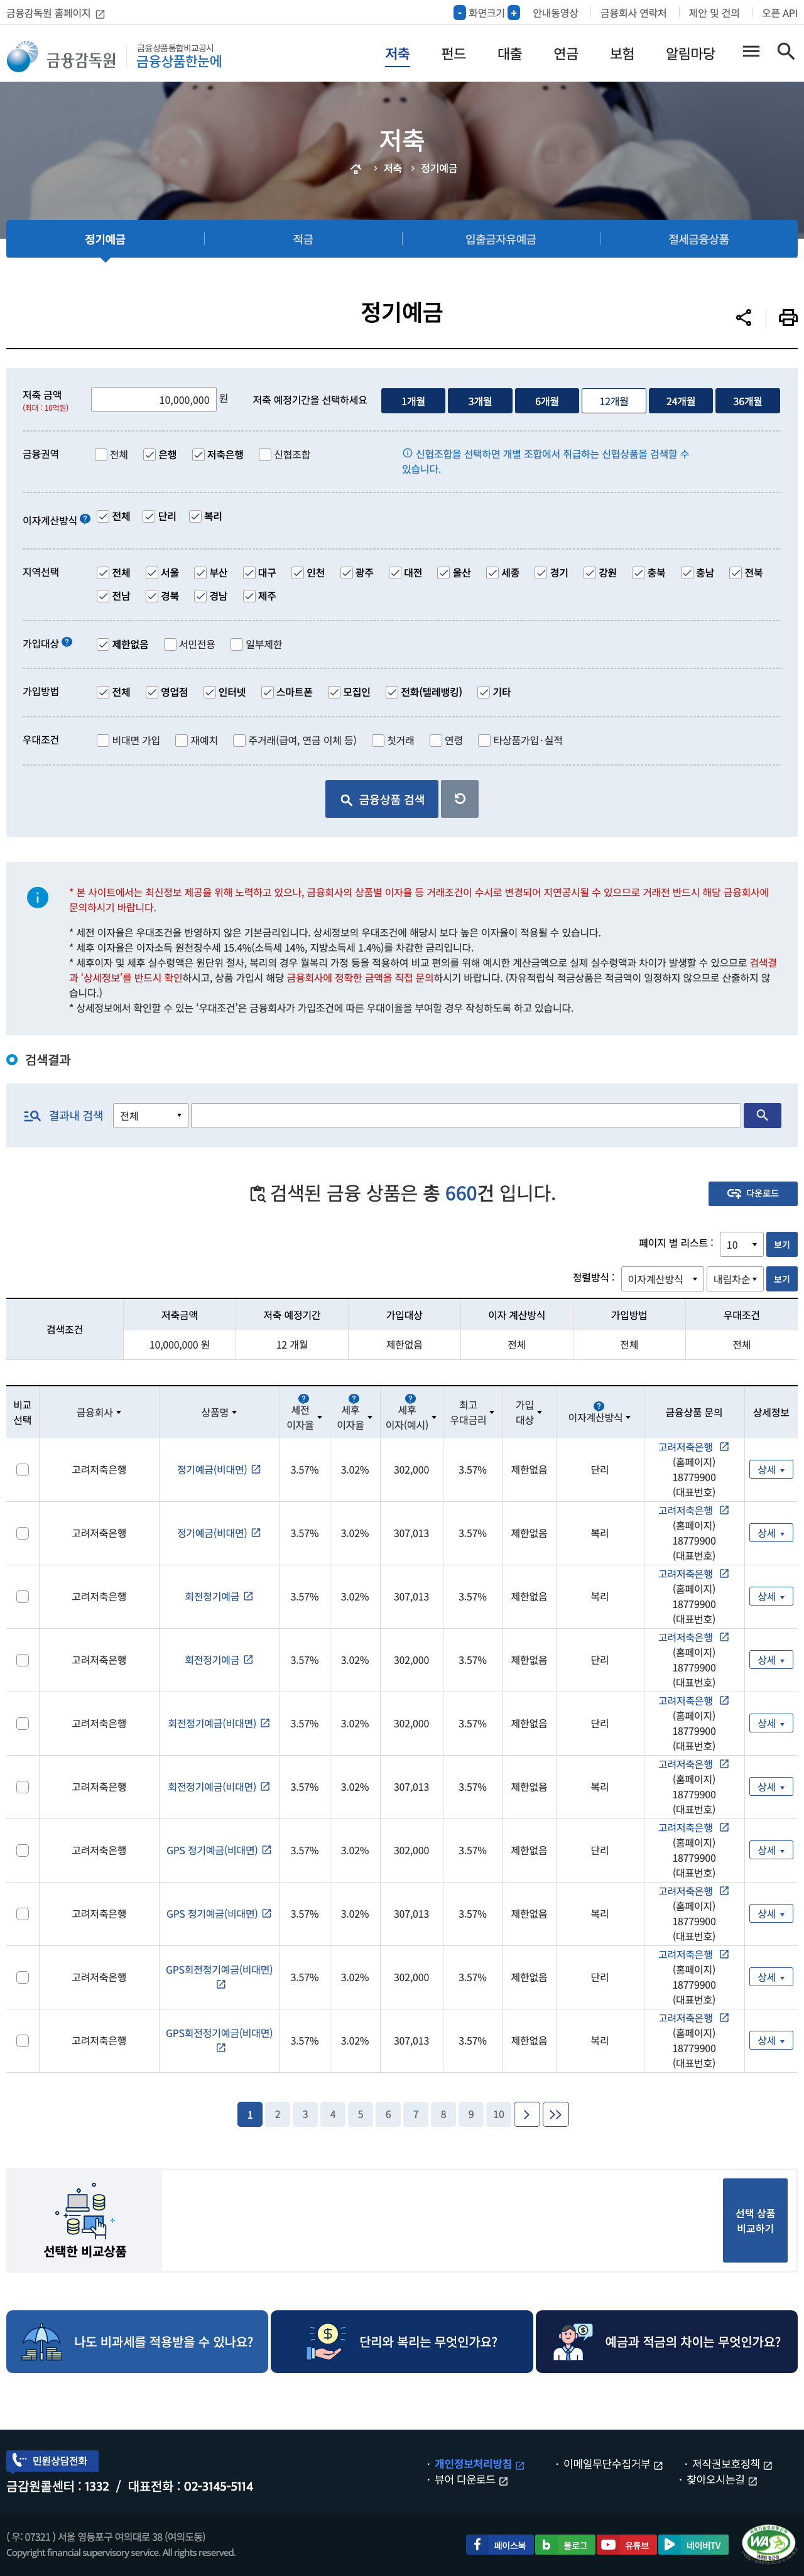
Task: Print the page with printer icon
Action: coord(788,317)
